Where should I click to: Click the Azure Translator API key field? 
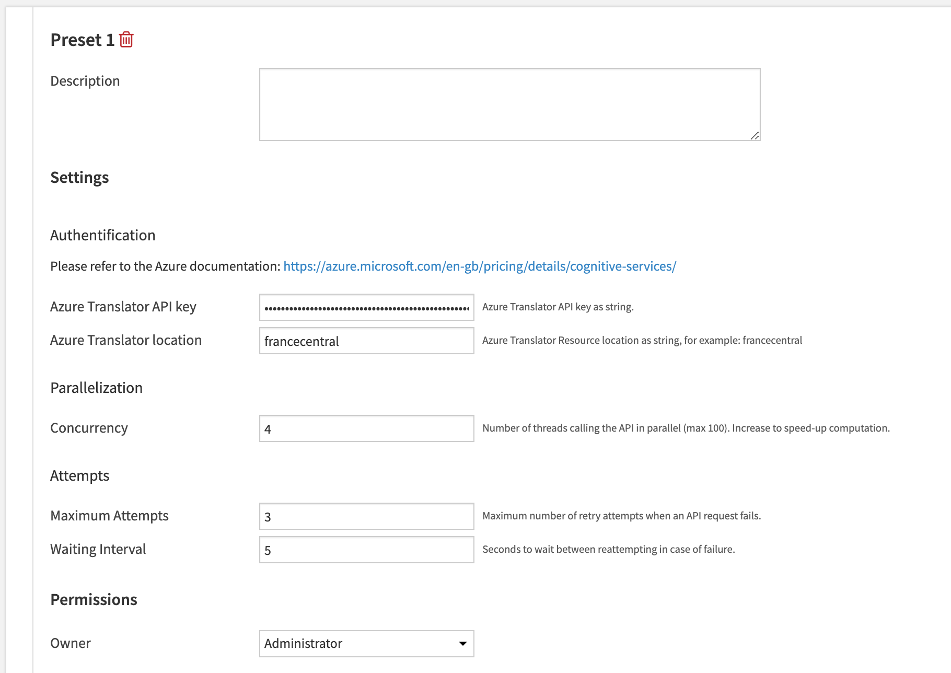pyautogui.click(x=366, y=307)
